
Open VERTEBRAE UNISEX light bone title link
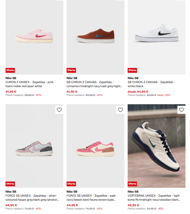pyautogui.click(x=154, y=198)
